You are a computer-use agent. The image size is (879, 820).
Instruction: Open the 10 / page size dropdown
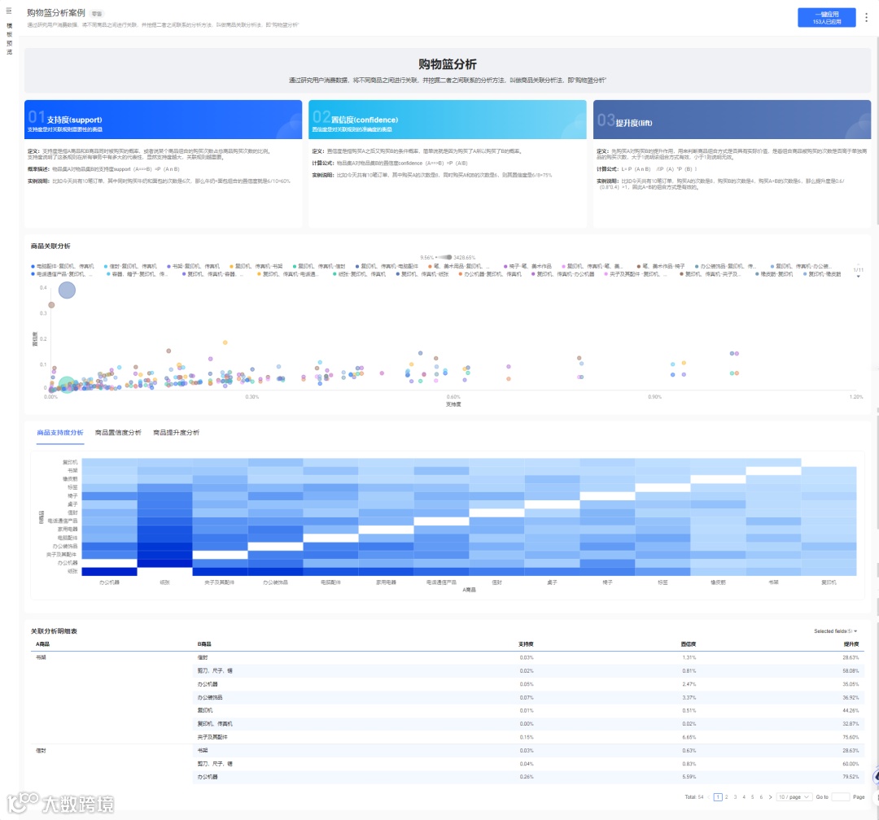[x=794, y=797]
